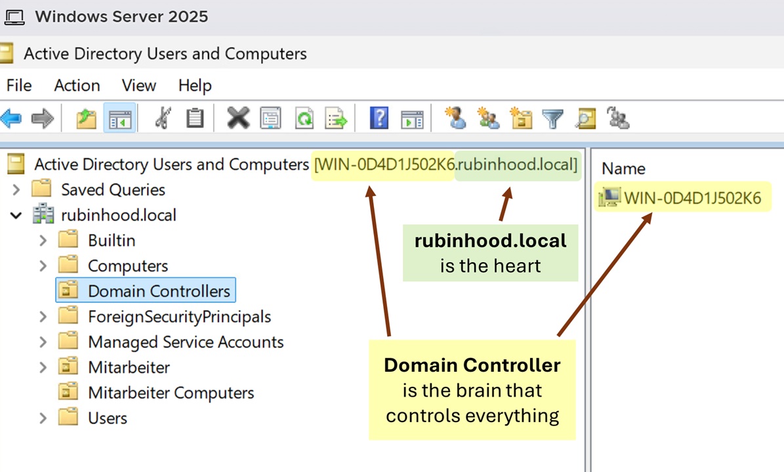
Task: Click the Delete X toolbar icon
Action: [238, 119]
